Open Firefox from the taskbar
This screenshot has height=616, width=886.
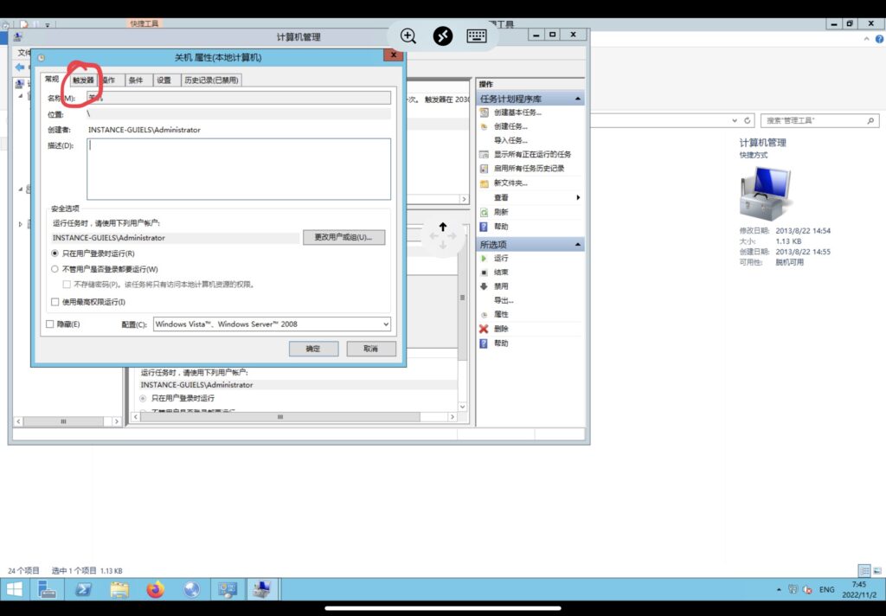[x=155, y=590]
